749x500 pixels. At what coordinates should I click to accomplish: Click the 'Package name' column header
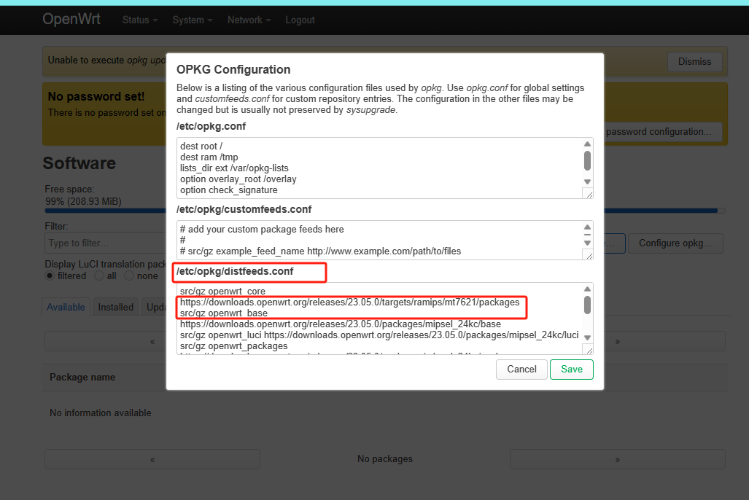(x=82, y=378)
